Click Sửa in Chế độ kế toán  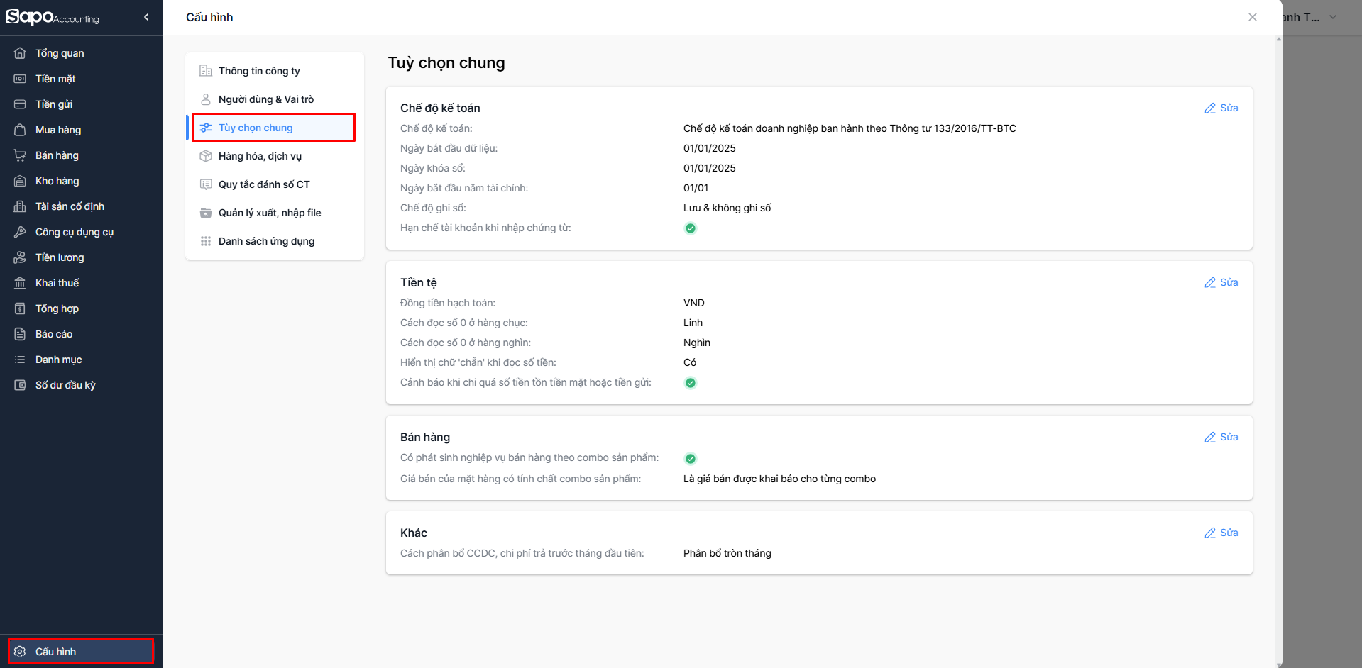point(1221,108)
